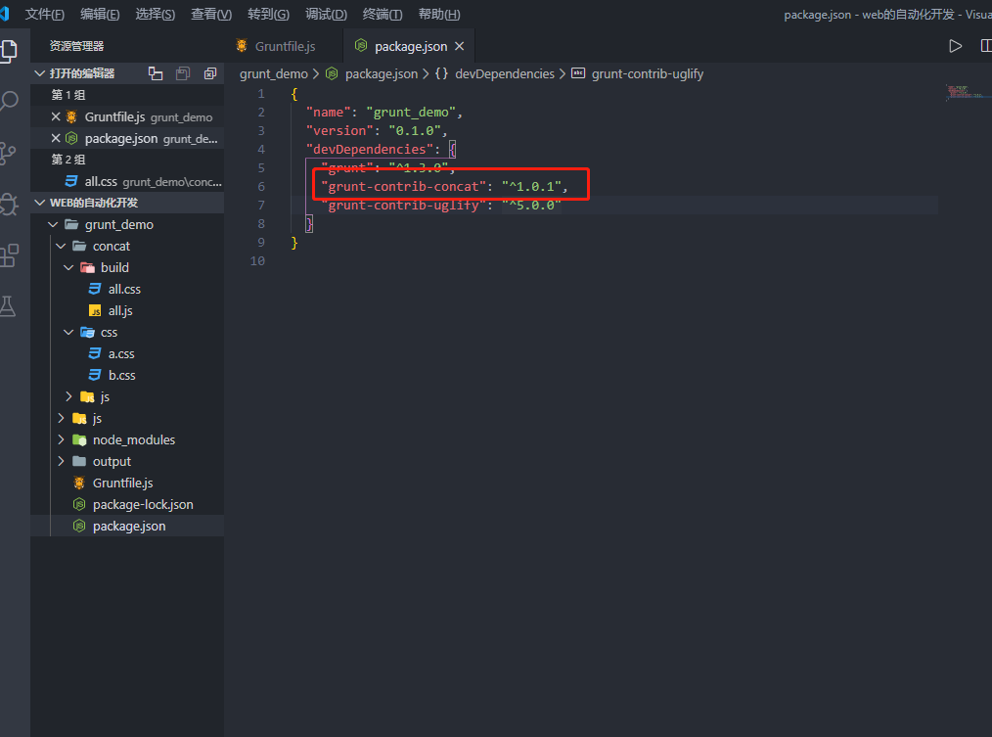Select package.json in the file tree
This screenshot has height=737, width=992.
(x=129, y=527)
